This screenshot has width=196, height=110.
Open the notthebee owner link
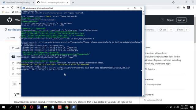pyautogui.click(x=14, y=30)
